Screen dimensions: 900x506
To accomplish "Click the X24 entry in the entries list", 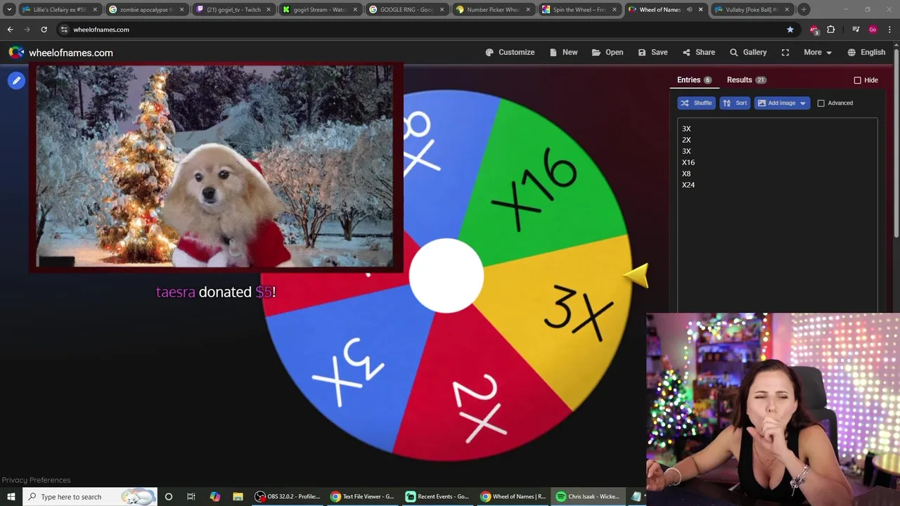I will pyautogui.click(x=688, y=185).
